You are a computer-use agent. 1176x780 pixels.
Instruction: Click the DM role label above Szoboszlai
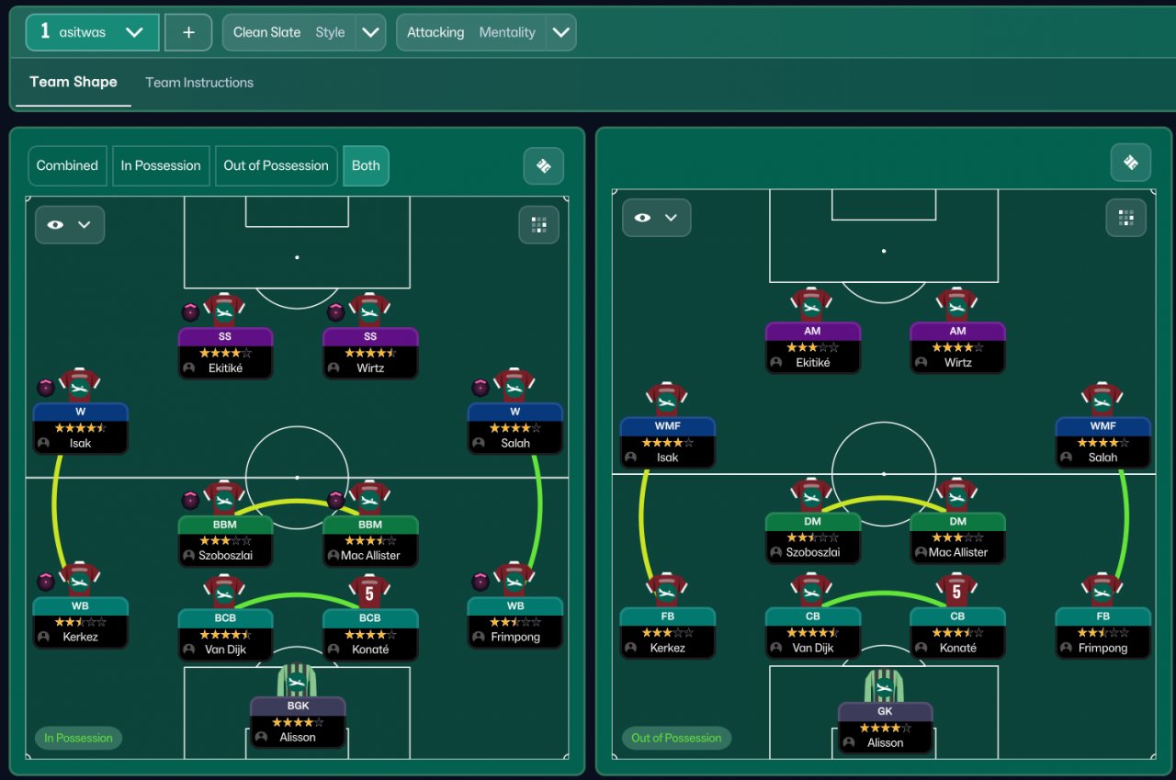pos(812,521)
